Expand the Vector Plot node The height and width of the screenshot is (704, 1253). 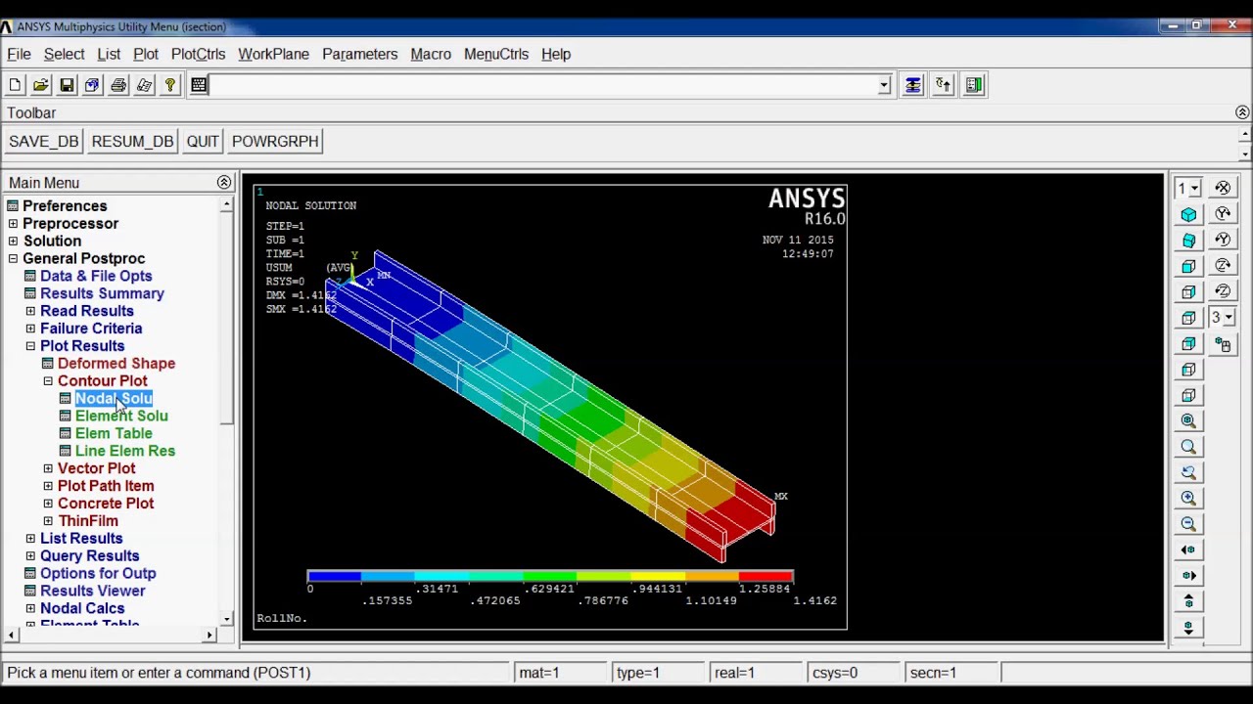click(x=48, y=468)
